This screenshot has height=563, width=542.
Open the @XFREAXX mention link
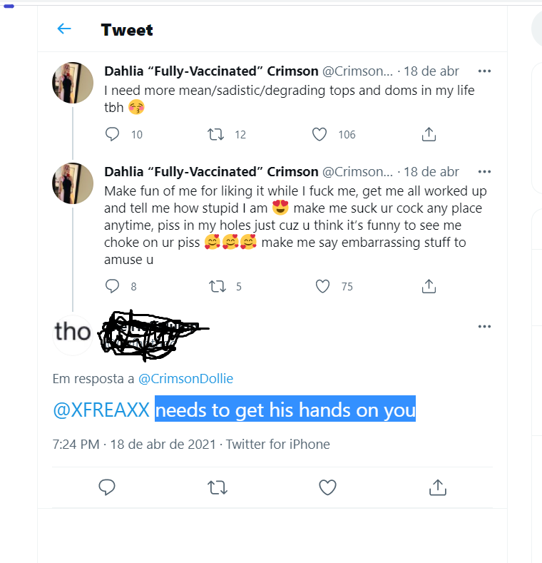(101, 410)
